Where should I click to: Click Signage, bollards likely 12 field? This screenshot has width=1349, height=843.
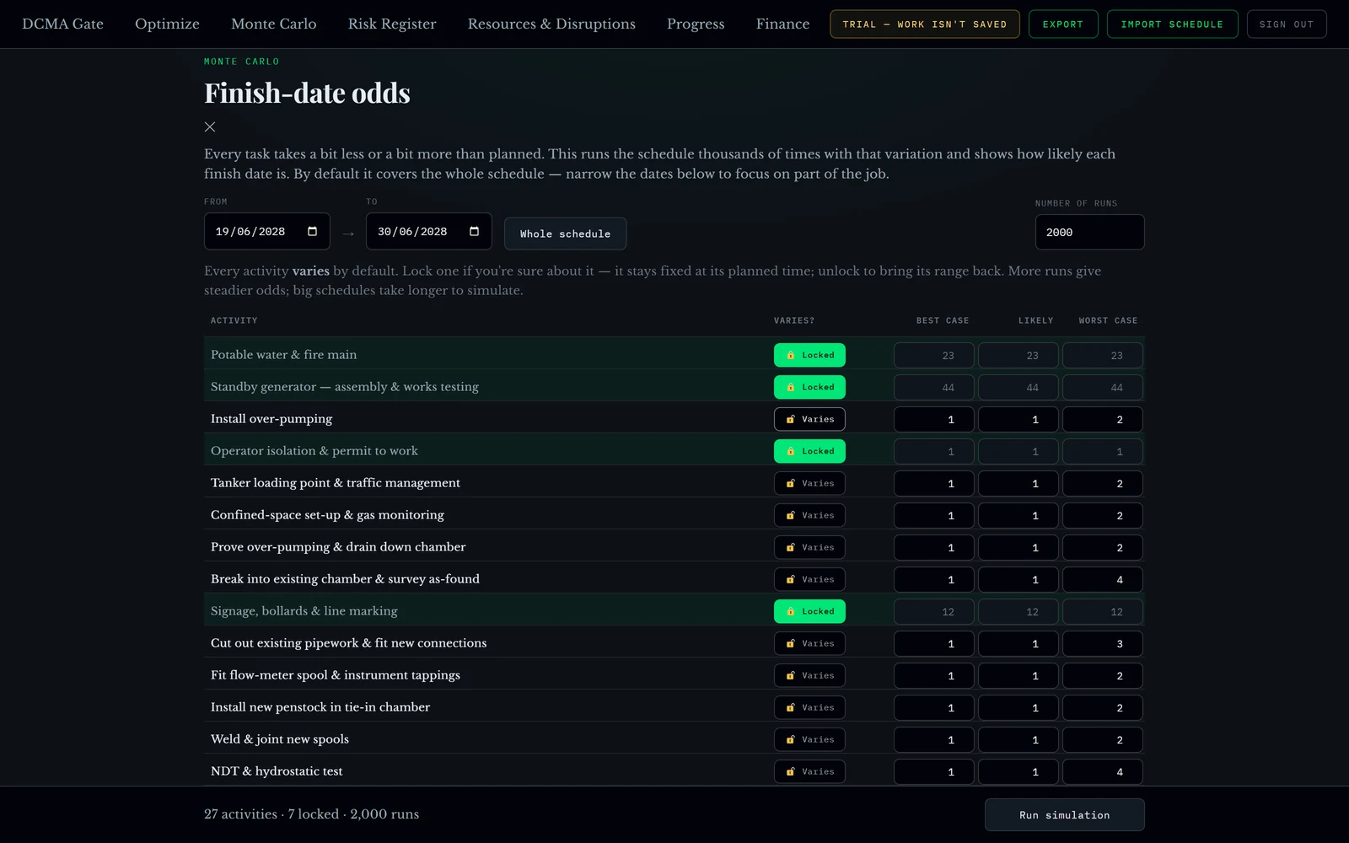1018,612
